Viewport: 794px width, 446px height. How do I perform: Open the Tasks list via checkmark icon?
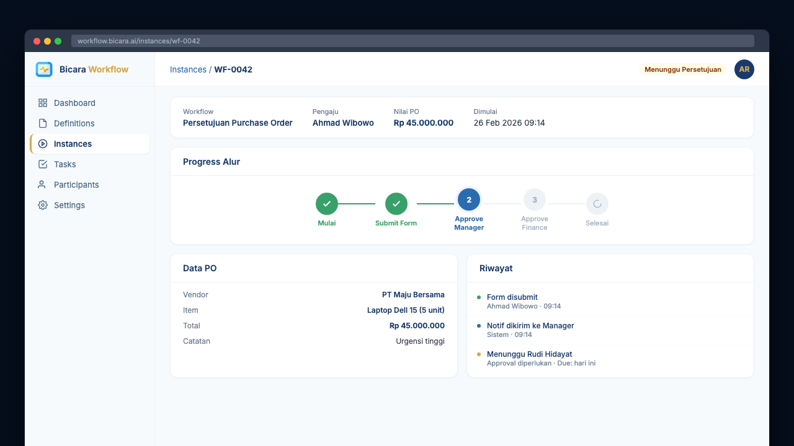[42, 164]
